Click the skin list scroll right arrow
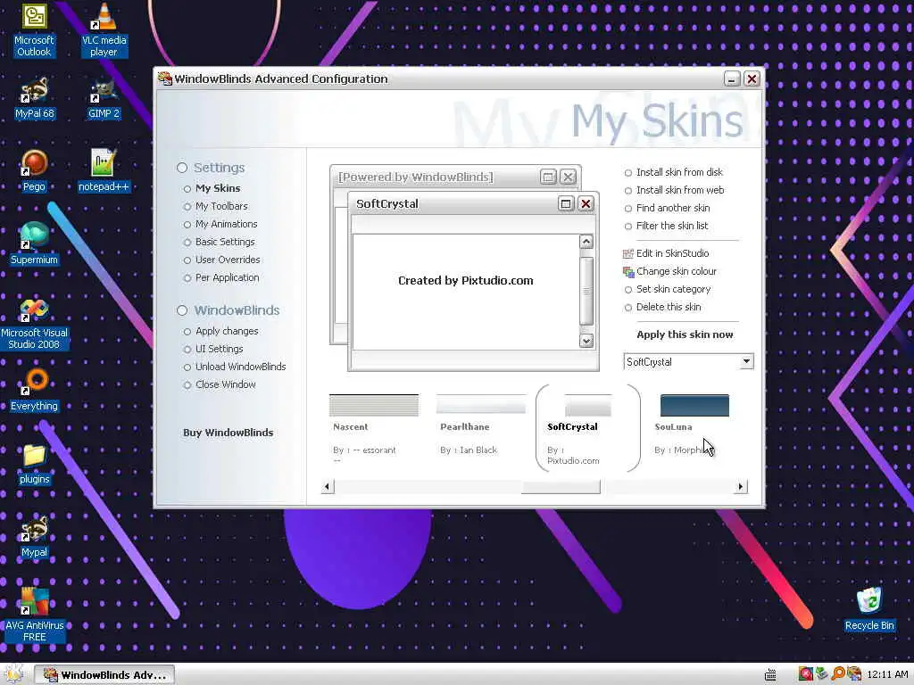Viewport: 914px width, 685px height. point(740,486)
